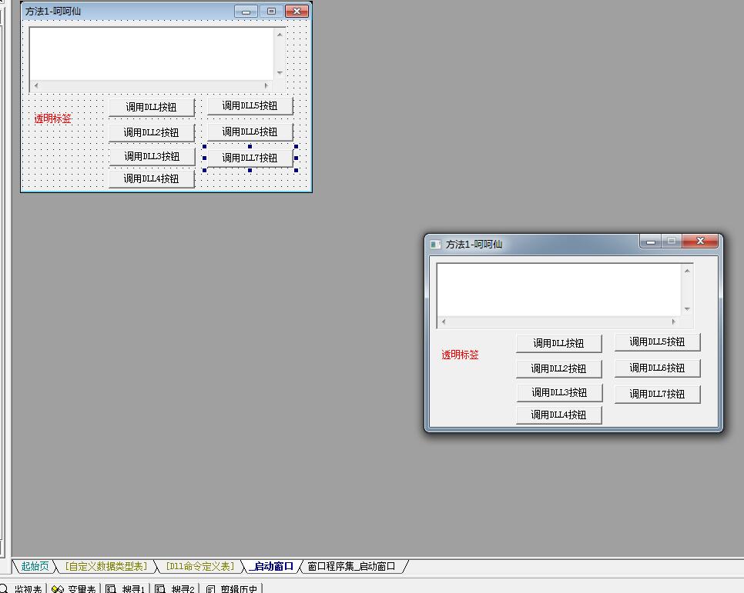The height and width of the screenshot is (593, 744).
Task: Click the running window title 方法1-呵呵仙
Action: click(474, 244)
